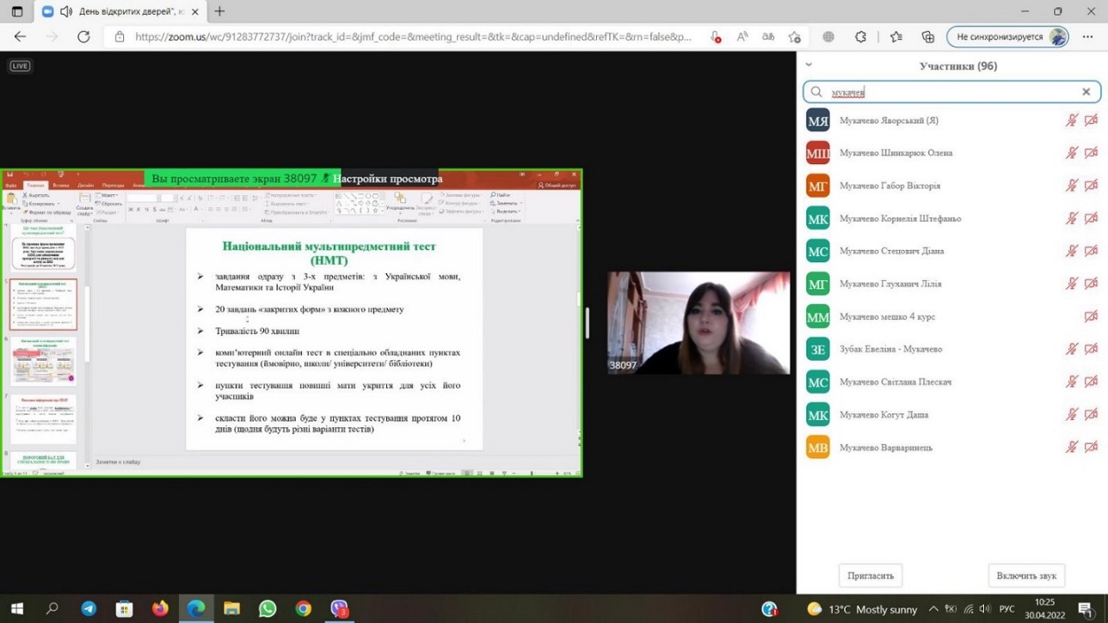Launch Firefox from the taskbar

click(x=160, y=609)
